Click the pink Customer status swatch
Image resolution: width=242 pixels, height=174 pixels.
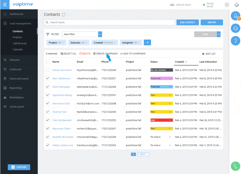coord(162,78)
